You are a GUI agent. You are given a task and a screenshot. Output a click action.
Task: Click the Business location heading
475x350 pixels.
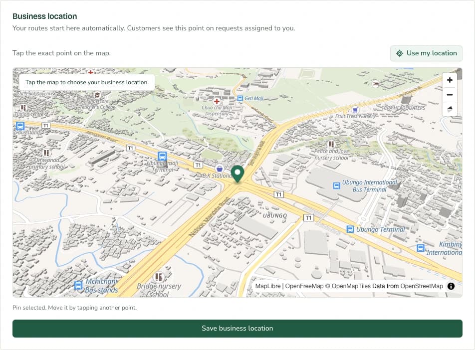(x=44, y=16)
